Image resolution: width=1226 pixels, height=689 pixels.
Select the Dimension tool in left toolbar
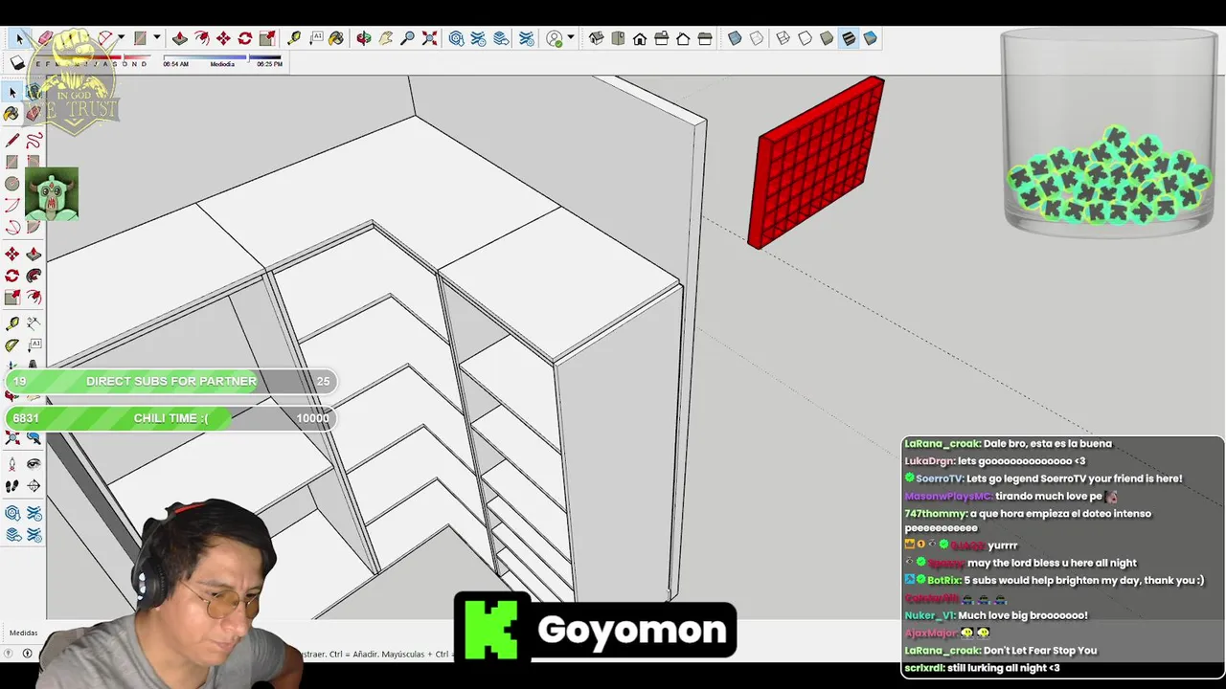coord(34,322)
